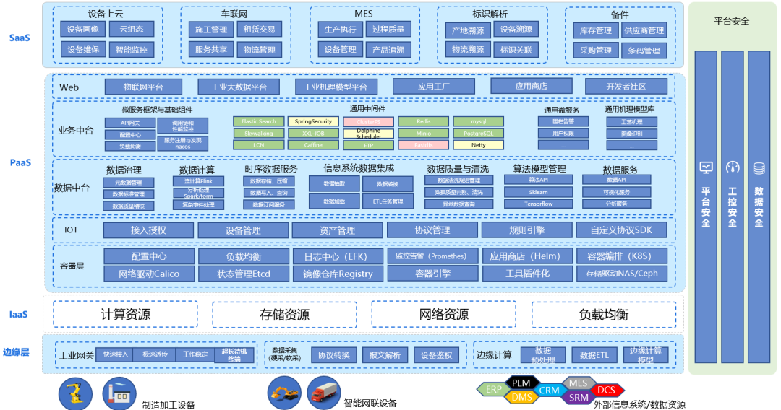Click the 计算资源 box in IaaS
781x410 pixels.
(125, 315)
